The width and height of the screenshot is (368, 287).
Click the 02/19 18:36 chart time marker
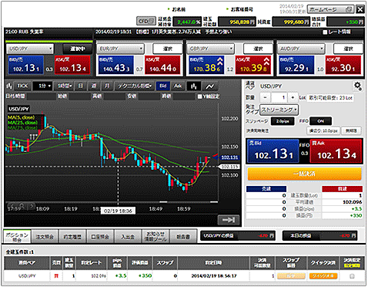pyautogui.click(x=118, y=211)
